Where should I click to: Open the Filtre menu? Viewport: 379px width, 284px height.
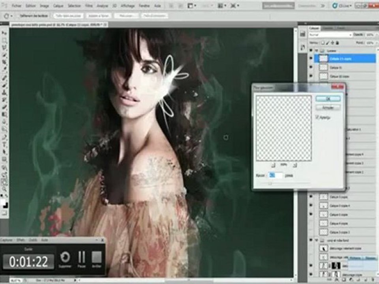(x=89, y=6)
